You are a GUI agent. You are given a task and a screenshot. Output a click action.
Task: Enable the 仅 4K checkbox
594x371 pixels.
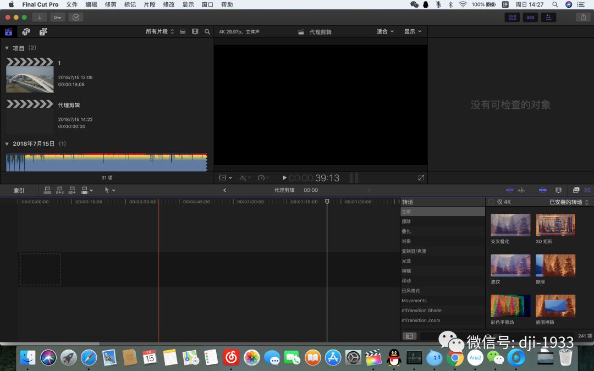[491, 202]
